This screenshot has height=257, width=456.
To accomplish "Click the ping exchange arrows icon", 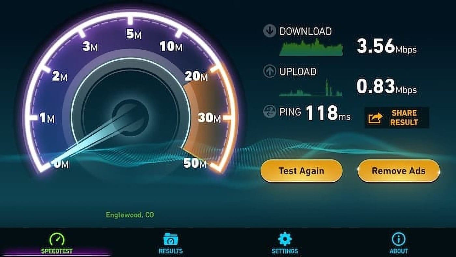I will click(269, 112).
